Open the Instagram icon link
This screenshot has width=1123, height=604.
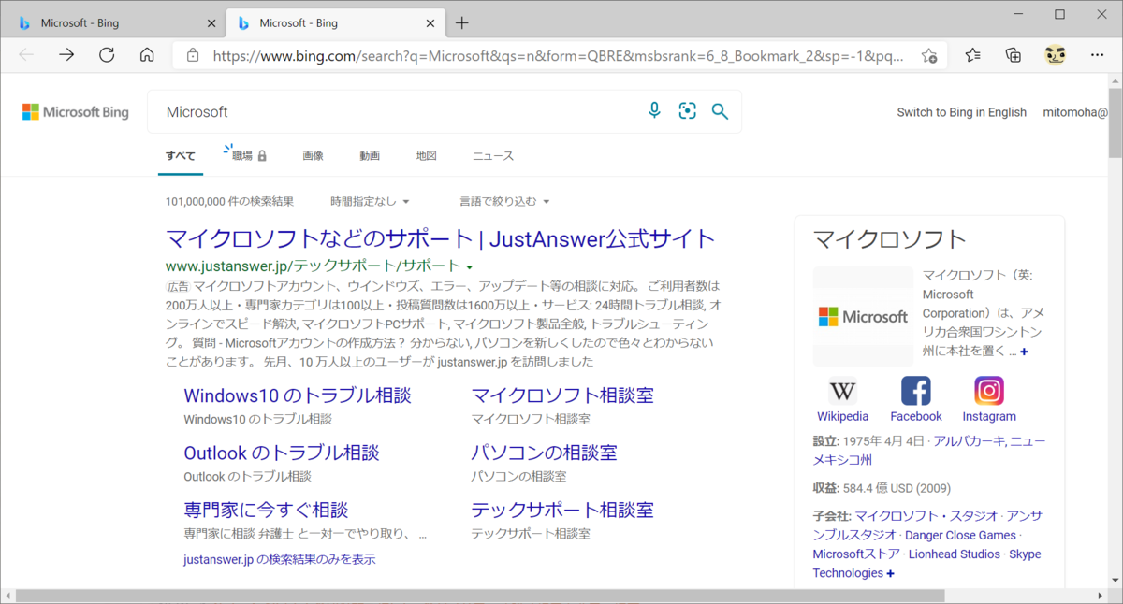989,391
